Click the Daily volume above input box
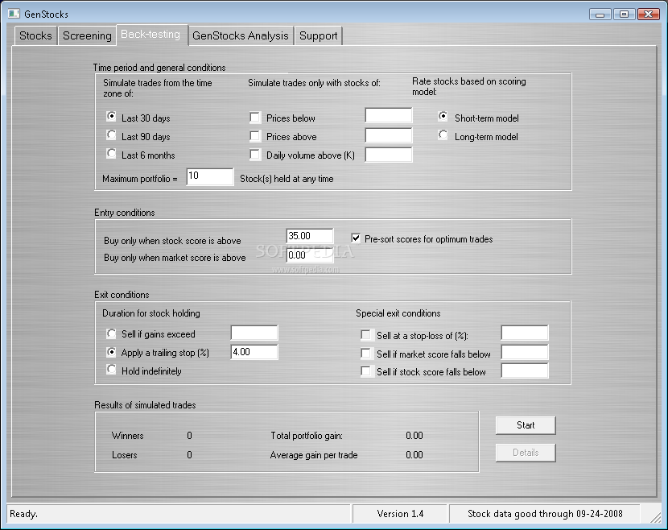Viewport: 668px width, 530px height. pos(389,155)
